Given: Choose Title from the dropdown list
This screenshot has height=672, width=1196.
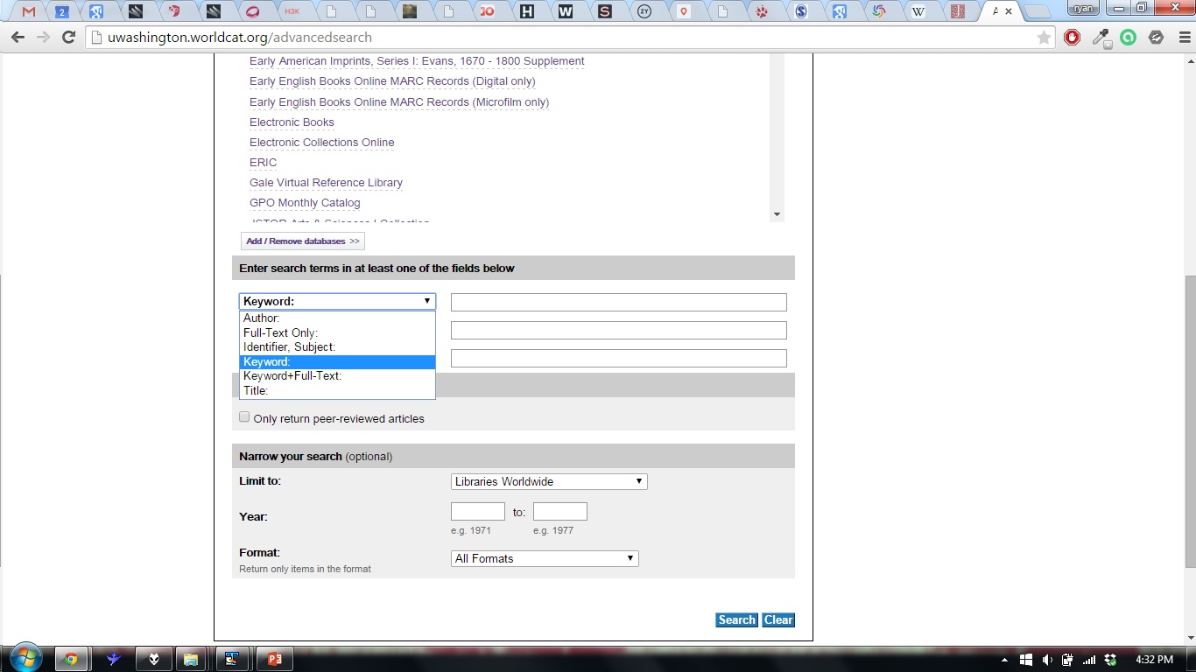Looking at the screenshot, I should point(337,391).
